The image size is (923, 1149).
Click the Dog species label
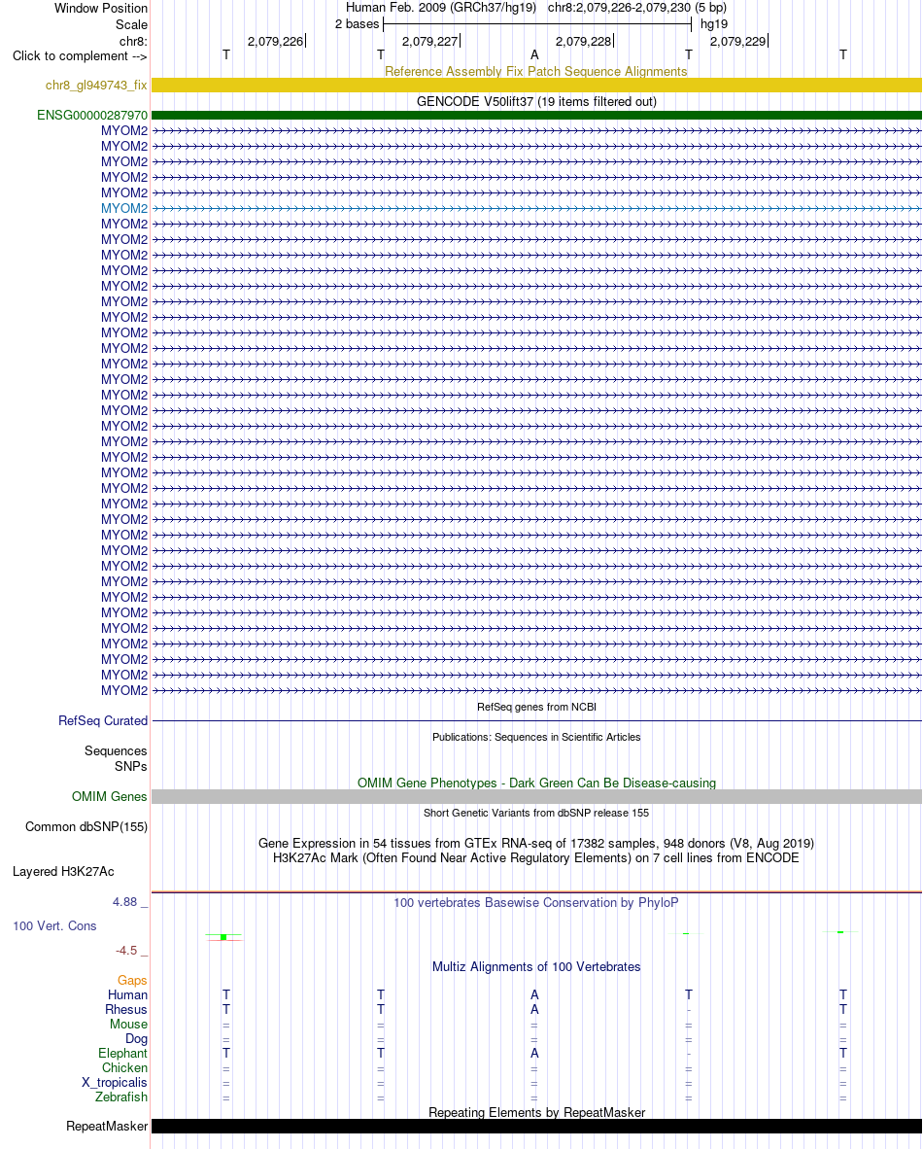(x=136, y=1039)
